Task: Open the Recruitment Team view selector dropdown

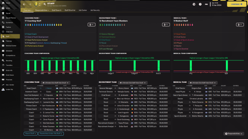Action: pos(133,83)
